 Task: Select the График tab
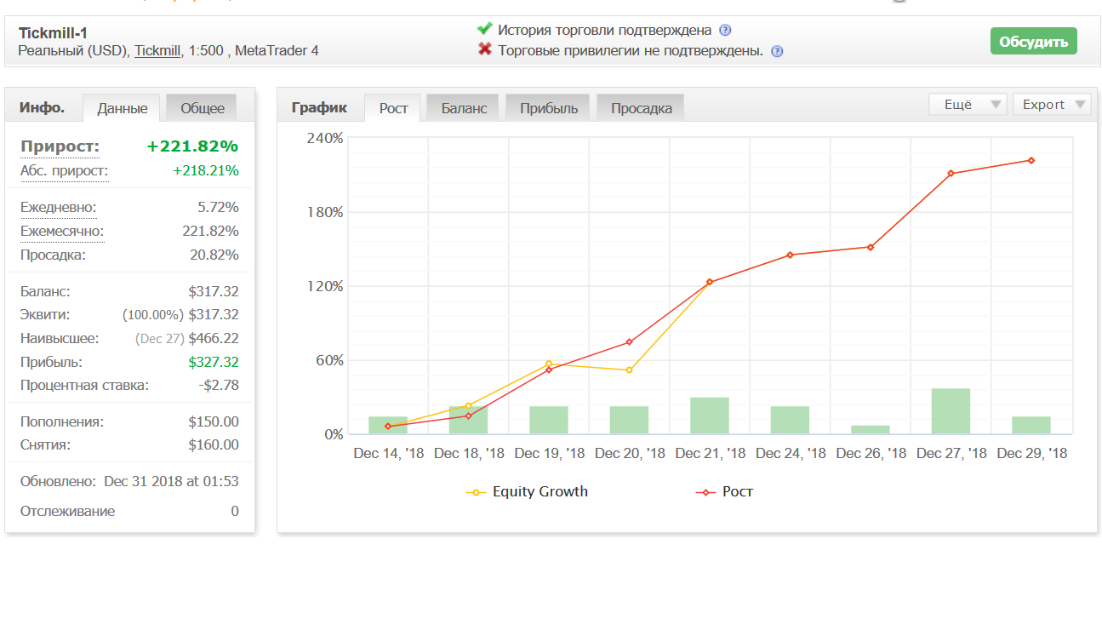(319, 107)
